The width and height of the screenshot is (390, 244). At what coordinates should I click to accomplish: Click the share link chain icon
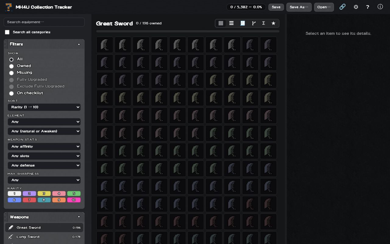pos(342,7)
